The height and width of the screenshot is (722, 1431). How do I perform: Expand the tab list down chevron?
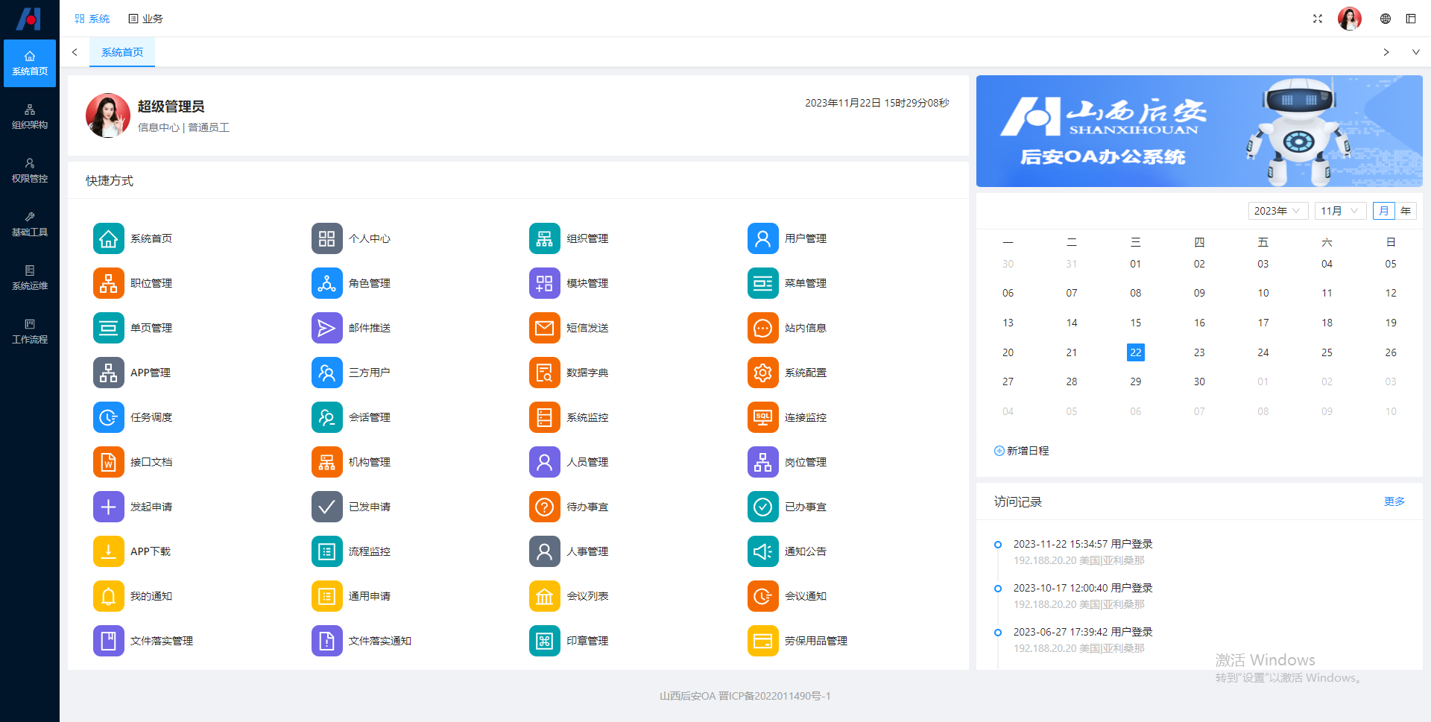(x=1415, y=52)
